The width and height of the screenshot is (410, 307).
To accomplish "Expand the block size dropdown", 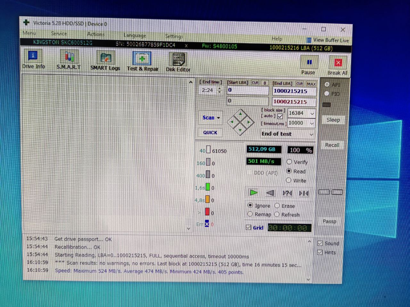I will pos(312,114).
